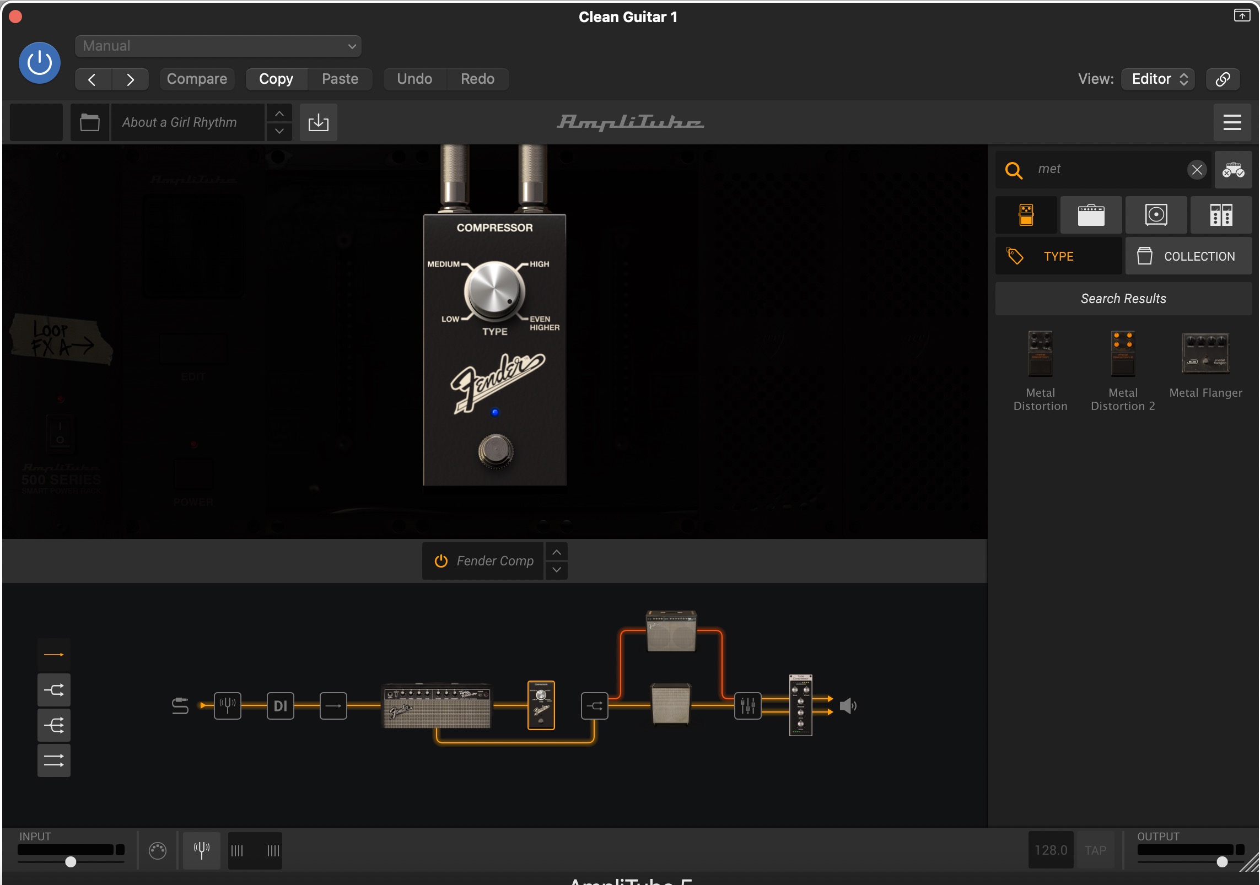
Task: Click the Compare button
Action: pyautogui.click(x=197, y=79)
